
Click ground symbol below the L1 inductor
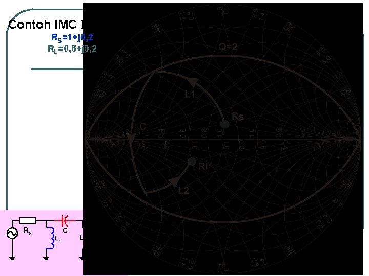coord(46,258)
